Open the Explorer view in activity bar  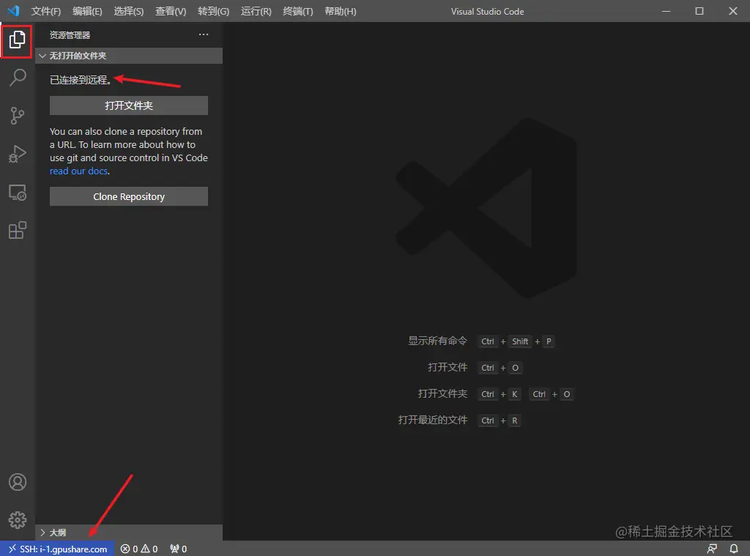pos(18,40)
